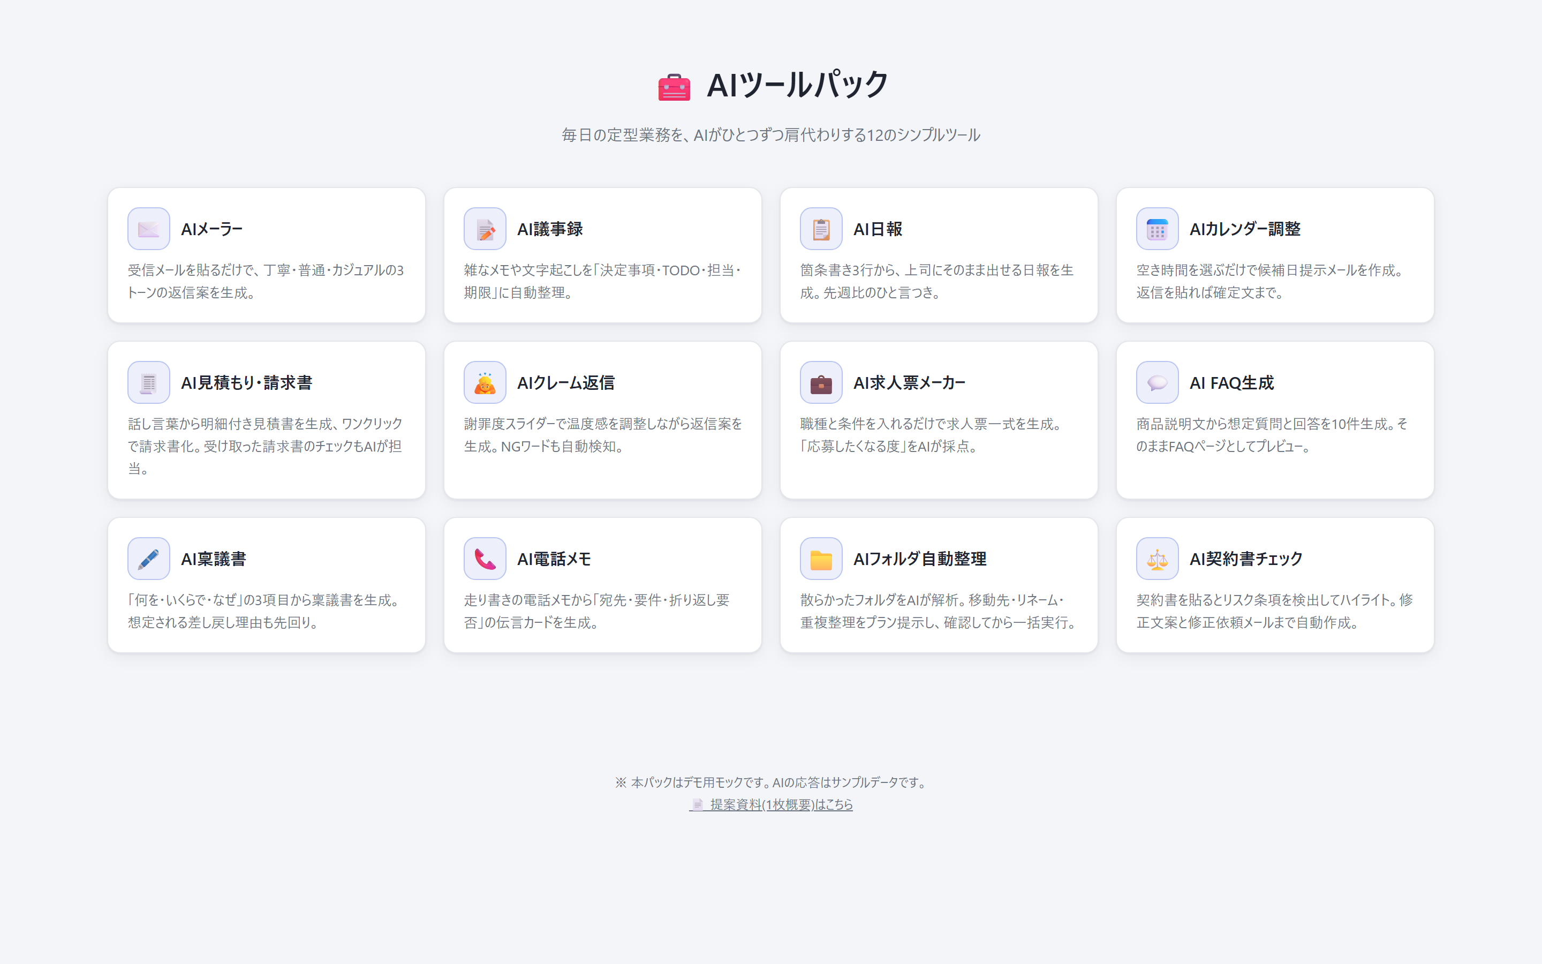Click description starting 走り書きの電話メモから
Image resolution: width=1542 pixels, height=964 pixels.
click(596, 611)
